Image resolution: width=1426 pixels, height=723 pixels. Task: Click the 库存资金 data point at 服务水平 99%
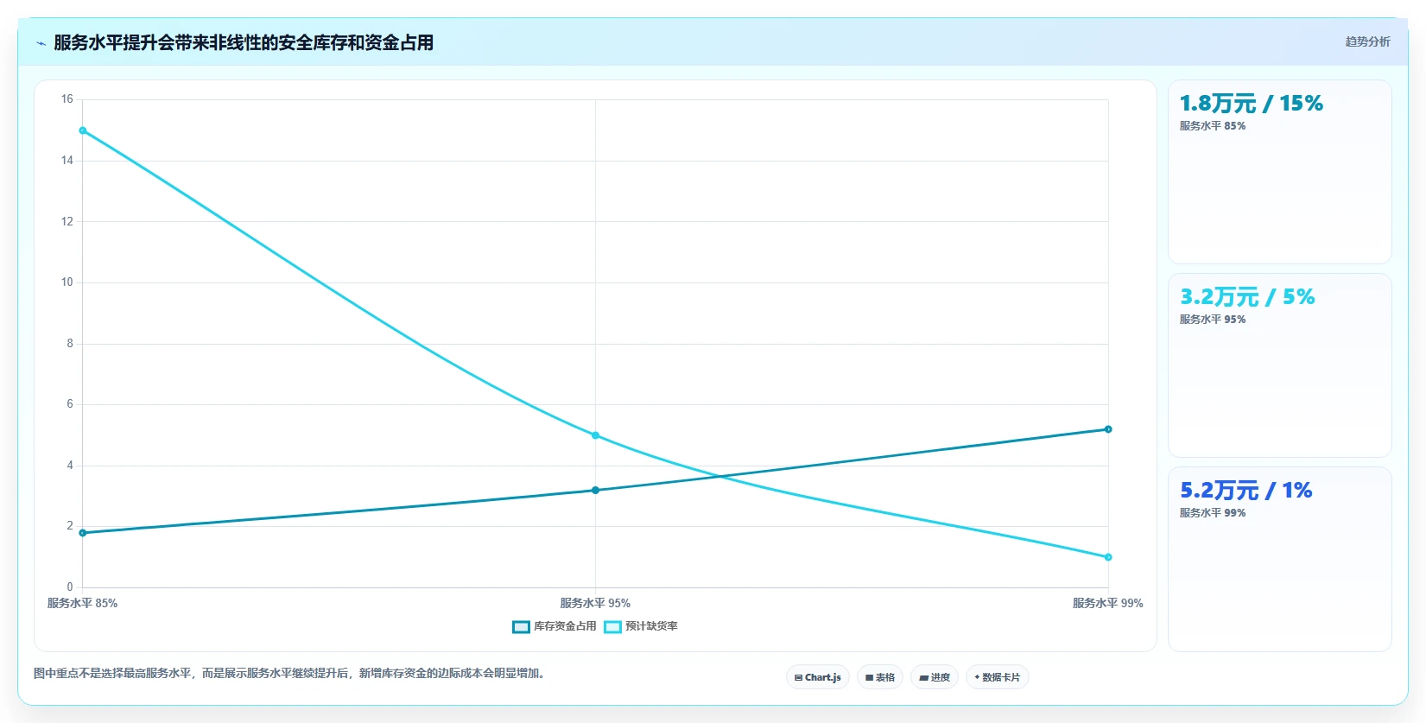click(1108, 429)
